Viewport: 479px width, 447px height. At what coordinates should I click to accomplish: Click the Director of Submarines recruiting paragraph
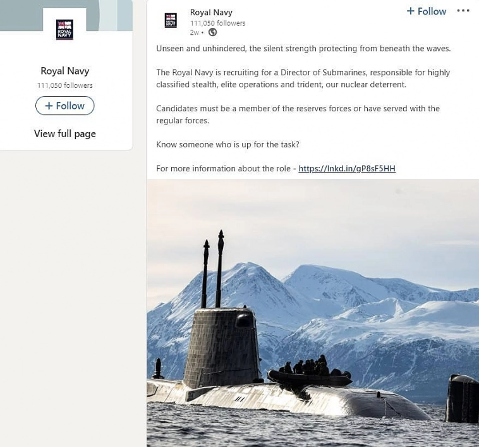(303, 78)
